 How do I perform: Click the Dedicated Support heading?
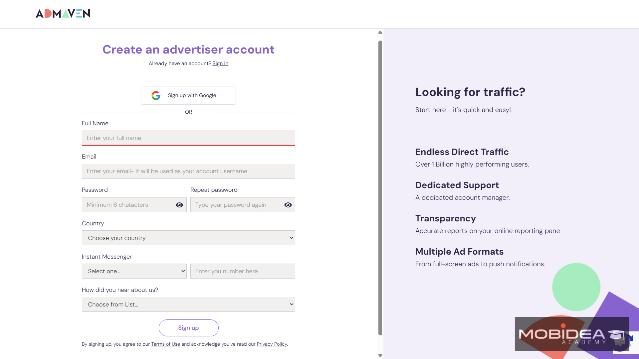[457, 185]
